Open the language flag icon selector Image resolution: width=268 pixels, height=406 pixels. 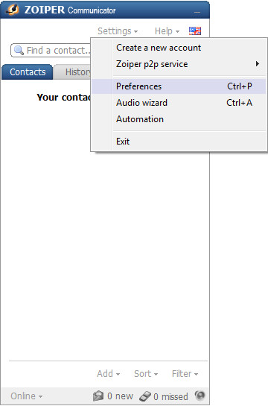point(195,31)
